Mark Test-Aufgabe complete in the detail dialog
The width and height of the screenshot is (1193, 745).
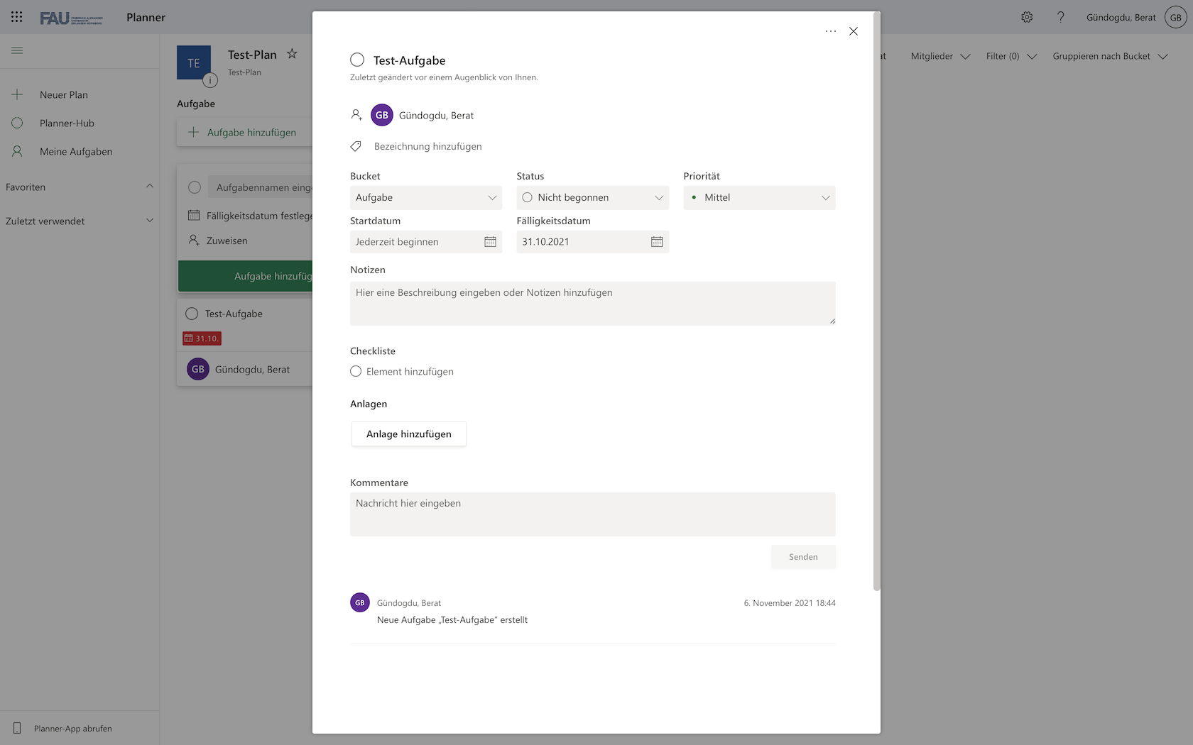tap(357, 60)
